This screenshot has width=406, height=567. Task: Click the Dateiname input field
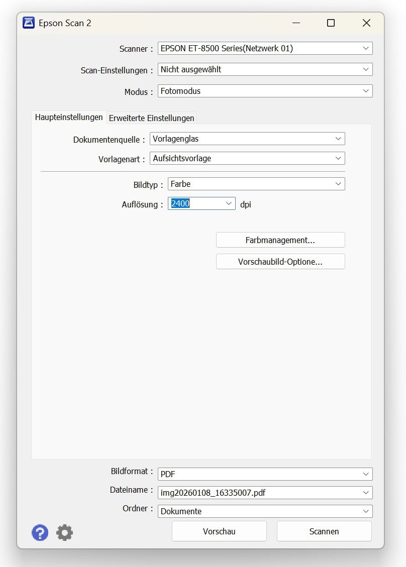click(x=256, y=493)
